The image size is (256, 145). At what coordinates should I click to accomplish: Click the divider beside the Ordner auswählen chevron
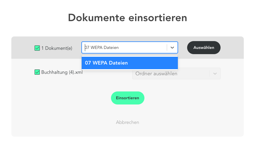coord(210,74)
